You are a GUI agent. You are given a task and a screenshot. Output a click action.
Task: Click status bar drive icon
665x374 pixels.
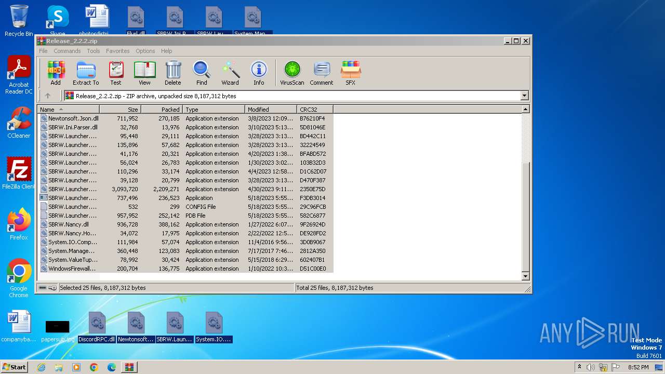click(x=43, y=288)
